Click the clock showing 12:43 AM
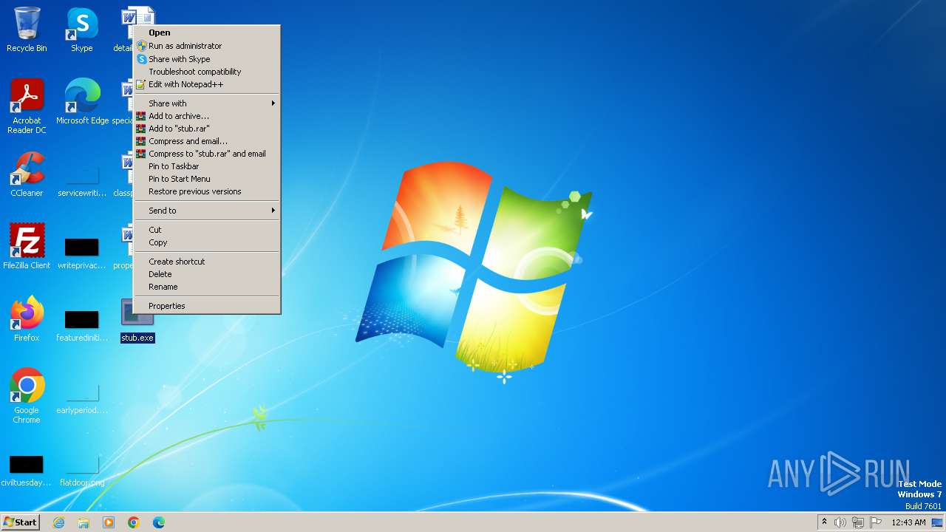 (x=908, y=522)
